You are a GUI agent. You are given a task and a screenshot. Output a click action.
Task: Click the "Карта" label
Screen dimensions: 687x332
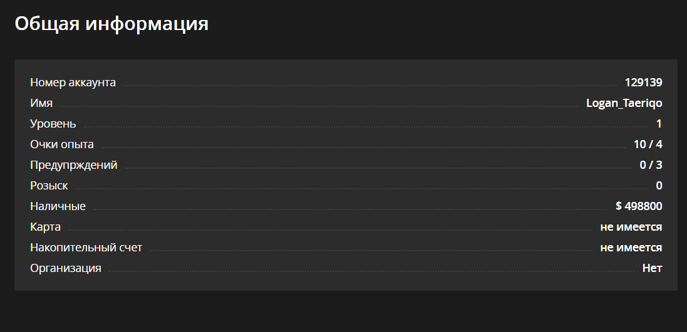45,227
